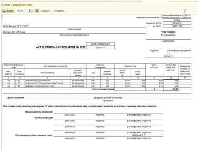
Task: Click the Копий spinner arrows
Action: coord(32,11)
